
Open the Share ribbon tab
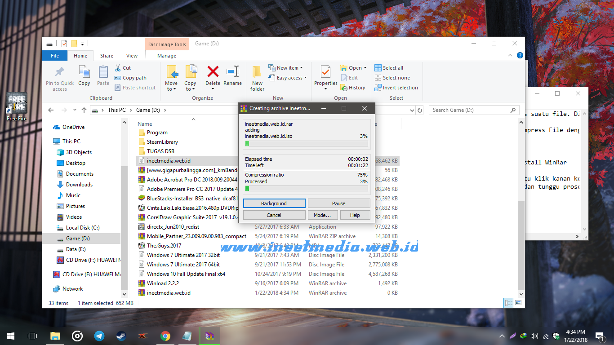(107, 56)
